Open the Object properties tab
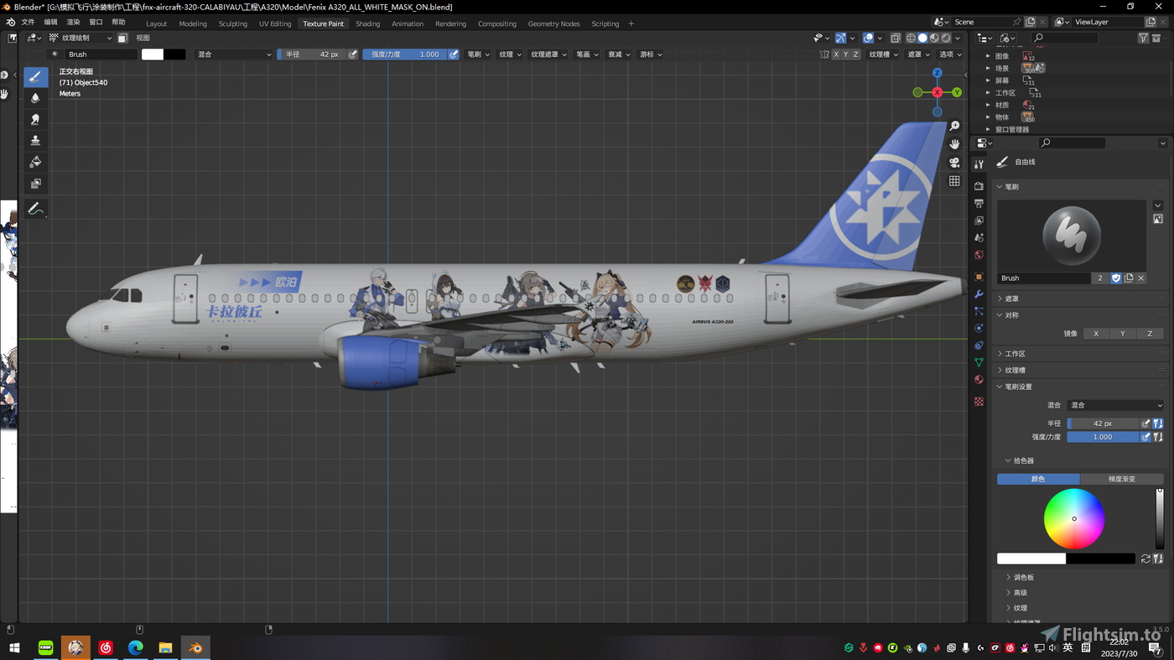Viewport: 1174px width, 660px height. 979,277
